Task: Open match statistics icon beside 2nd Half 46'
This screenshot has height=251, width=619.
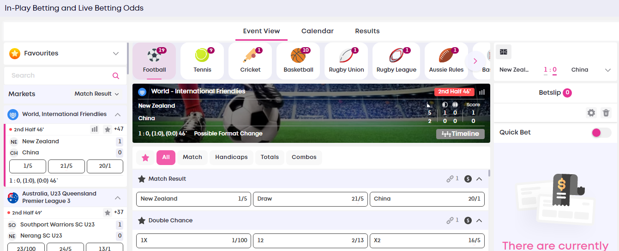Action: 482,92
